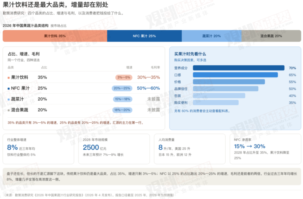Screen dimensions: 303x199
Task: Click the 2500 亿元 market size figure
Action: 95,148
